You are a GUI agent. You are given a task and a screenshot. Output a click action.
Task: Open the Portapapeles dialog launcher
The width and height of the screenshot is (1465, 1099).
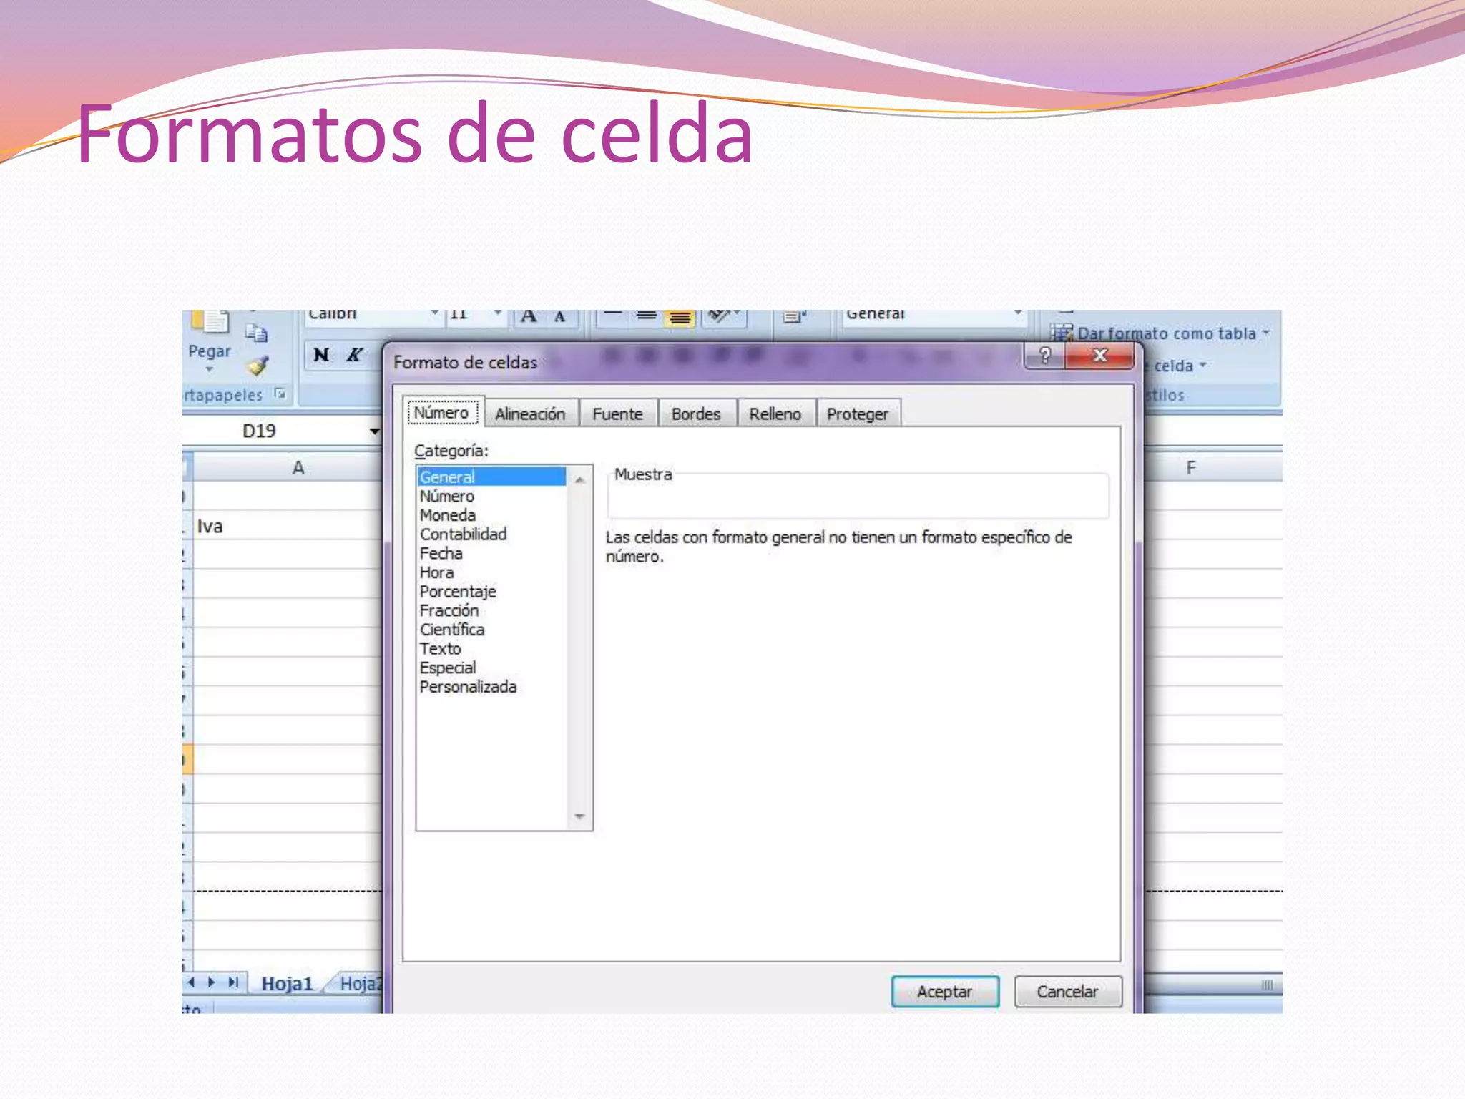(280, 394)
